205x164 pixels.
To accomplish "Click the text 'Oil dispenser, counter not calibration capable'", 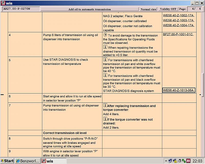I will (128, 28).
